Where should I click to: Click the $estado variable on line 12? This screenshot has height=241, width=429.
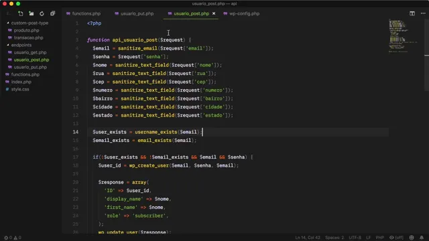[x=103, y=115]
